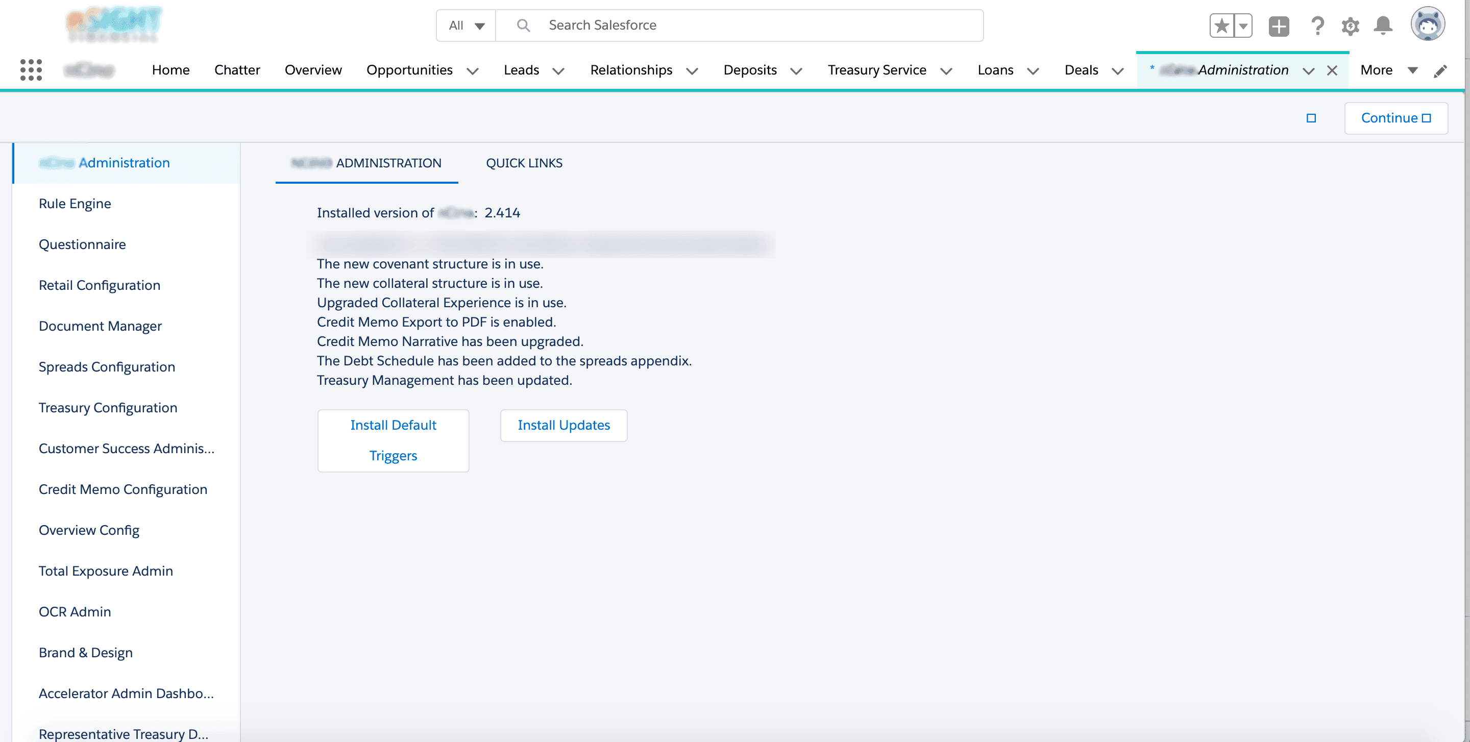
Task: Click the small square icon beside Continue
Action: [x=1311, y=118]
